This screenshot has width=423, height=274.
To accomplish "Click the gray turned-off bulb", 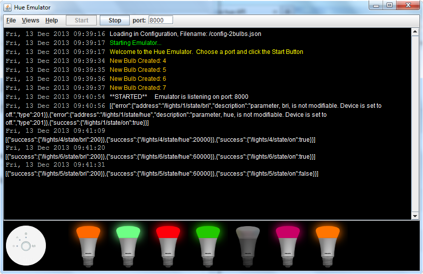I will 248,246.
